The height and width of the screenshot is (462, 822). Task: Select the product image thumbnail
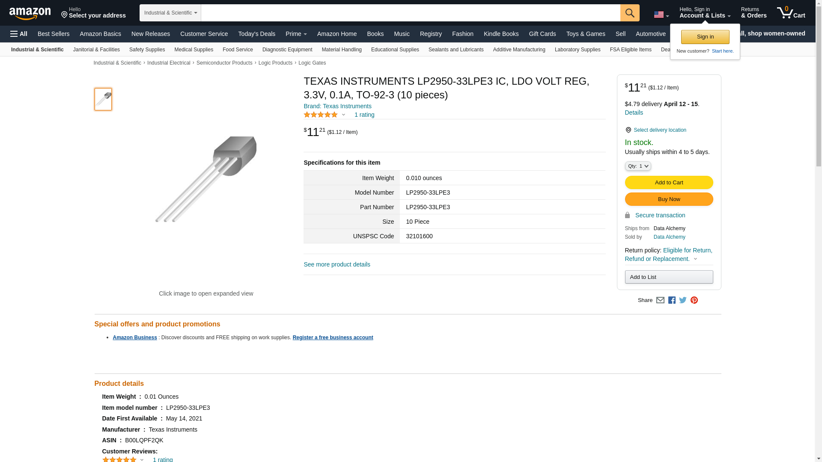[x=103, y=99]
